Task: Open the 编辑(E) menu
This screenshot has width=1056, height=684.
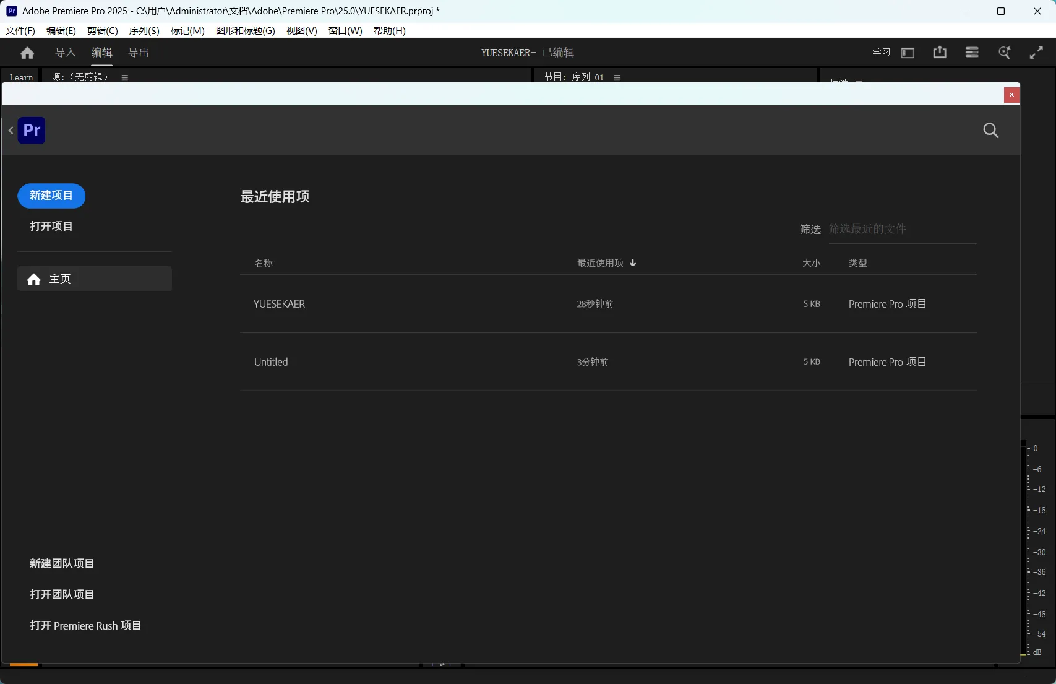Action: click(x=61, y=30)
